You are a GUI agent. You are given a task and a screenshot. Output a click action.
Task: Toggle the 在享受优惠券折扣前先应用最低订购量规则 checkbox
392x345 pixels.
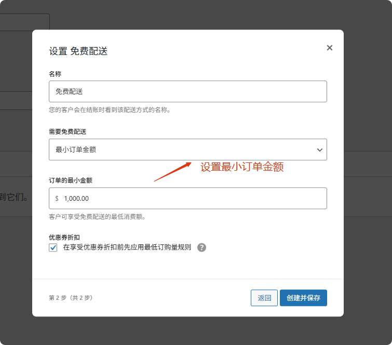click(53, 247)
